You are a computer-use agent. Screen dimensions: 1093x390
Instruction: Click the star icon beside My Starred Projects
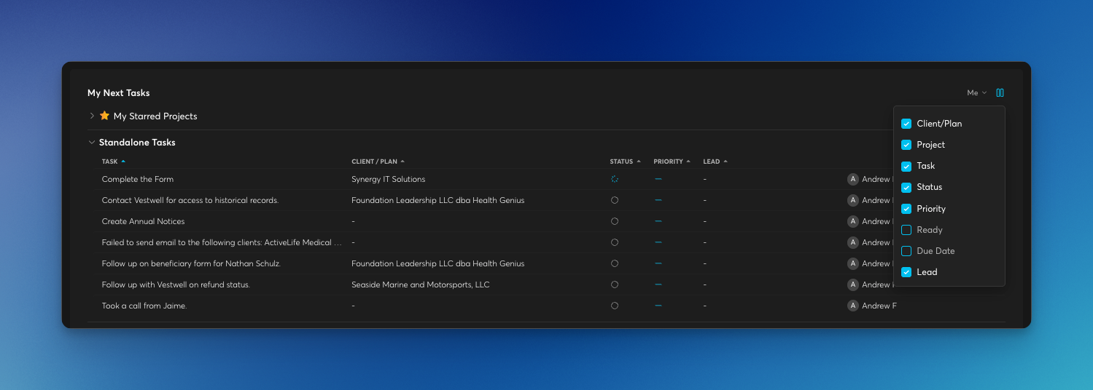(104, 116)
